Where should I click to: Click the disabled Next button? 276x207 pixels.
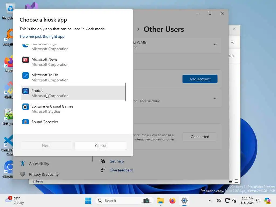click(46, 146)
